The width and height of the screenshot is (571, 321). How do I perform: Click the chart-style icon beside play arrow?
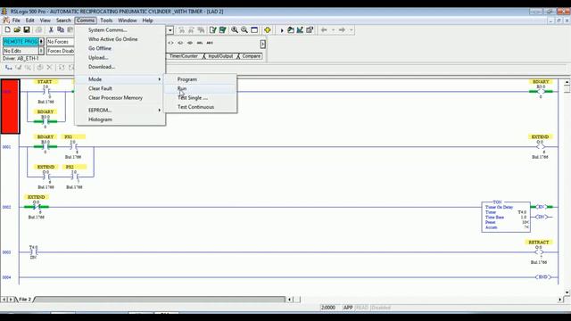(300, 29)
